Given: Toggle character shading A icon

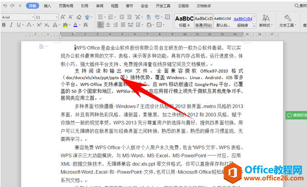Looking at the screenshot, I should 85,25.
